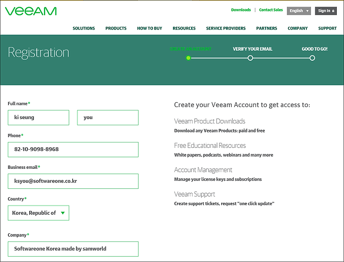
Task: Click the Verify Your Email step circle
Action: (250, 58)
